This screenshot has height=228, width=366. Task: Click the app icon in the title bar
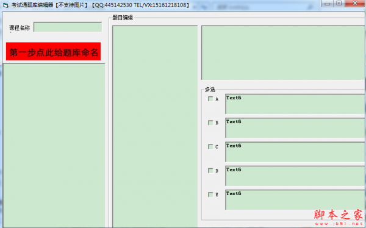coord(5,5)
